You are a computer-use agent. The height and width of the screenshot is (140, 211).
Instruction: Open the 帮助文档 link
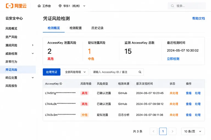[x=198, y=18]
